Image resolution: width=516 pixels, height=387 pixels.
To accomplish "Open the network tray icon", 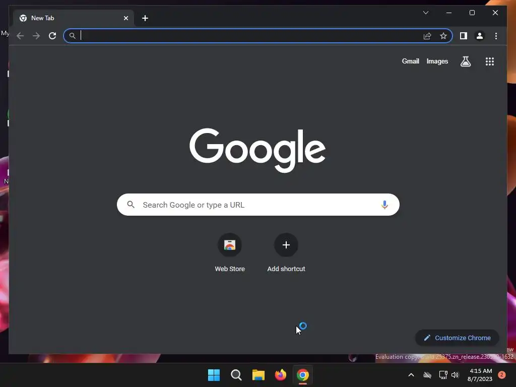I will tap(443, 375).
